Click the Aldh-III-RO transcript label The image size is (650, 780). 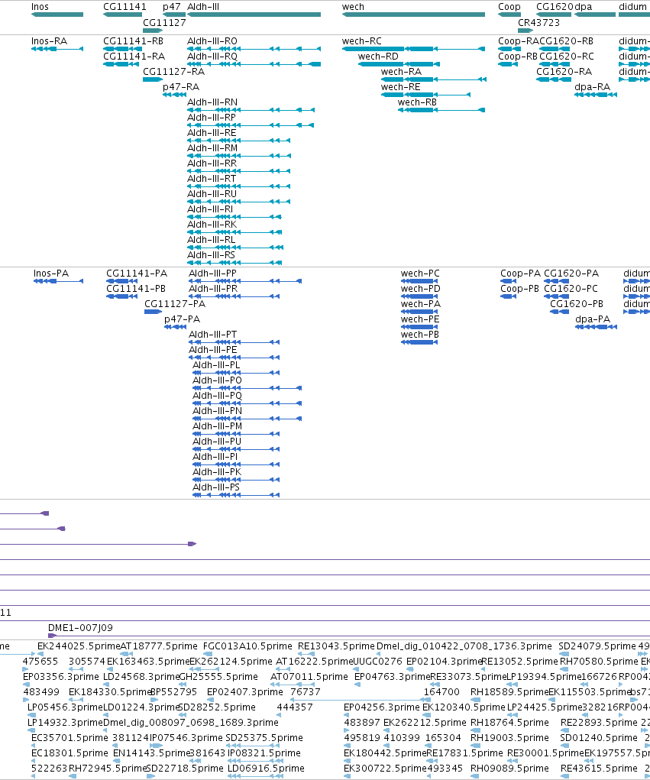pyautogui.click(x=212, y=41)
